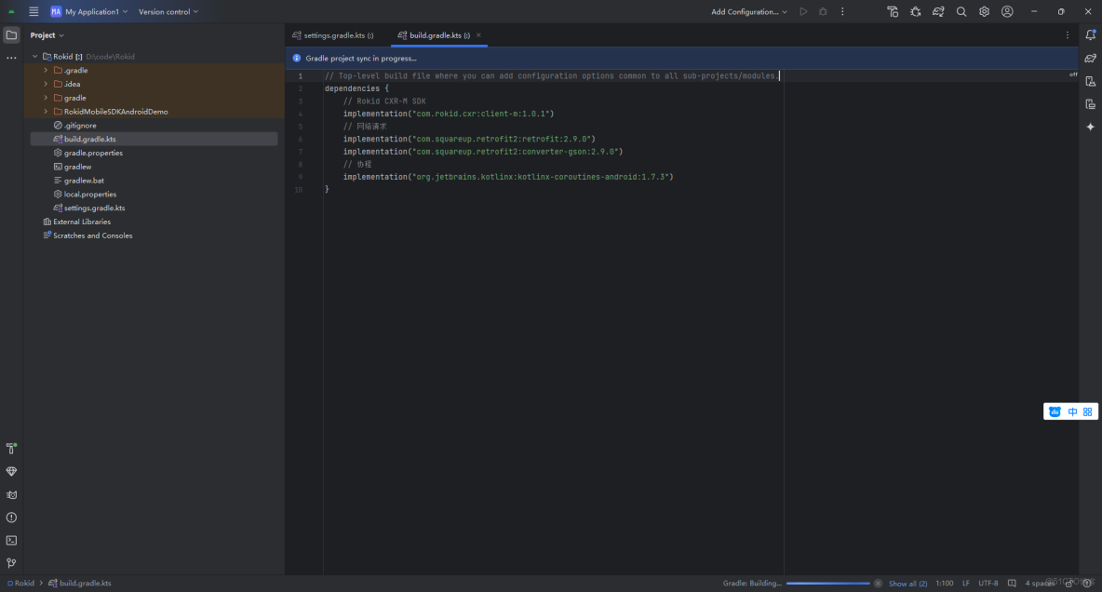Open the Terminal tool window
This screenshot has height=592, width=1102.
coord(11,540)
